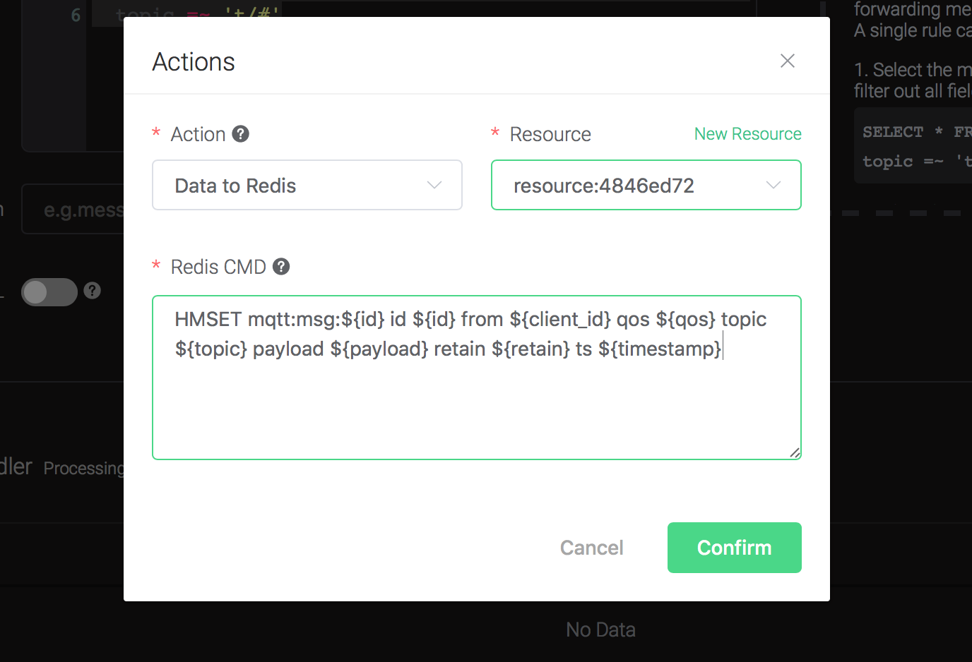Click the No Data text in table
Image resolution: width=972 pixels, height=662 pixels.
[x=600, y=630]
